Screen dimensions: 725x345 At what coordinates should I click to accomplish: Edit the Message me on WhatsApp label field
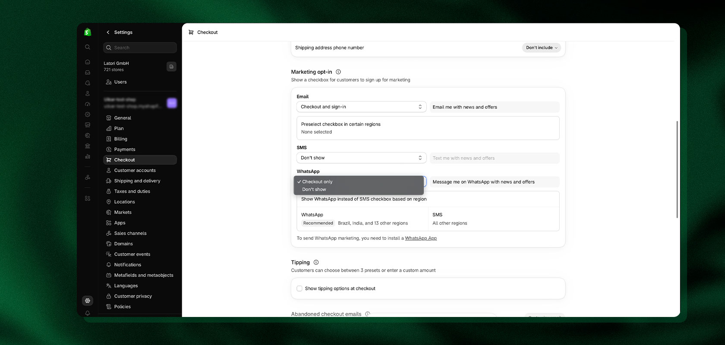point(495,182)
